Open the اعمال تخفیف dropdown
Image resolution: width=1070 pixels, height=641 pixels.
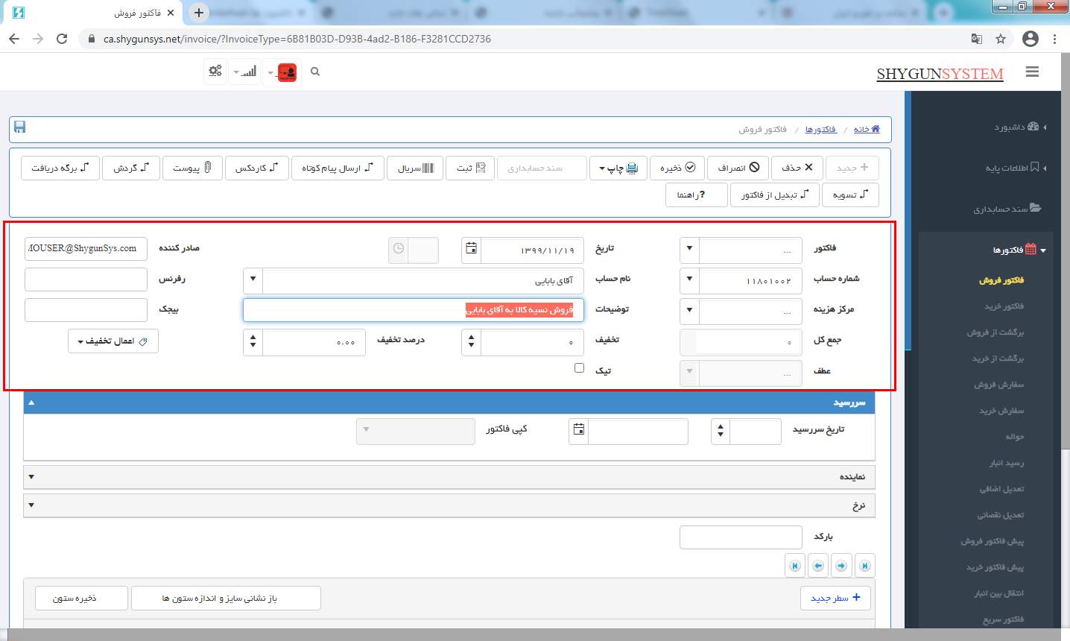point(113,341)
